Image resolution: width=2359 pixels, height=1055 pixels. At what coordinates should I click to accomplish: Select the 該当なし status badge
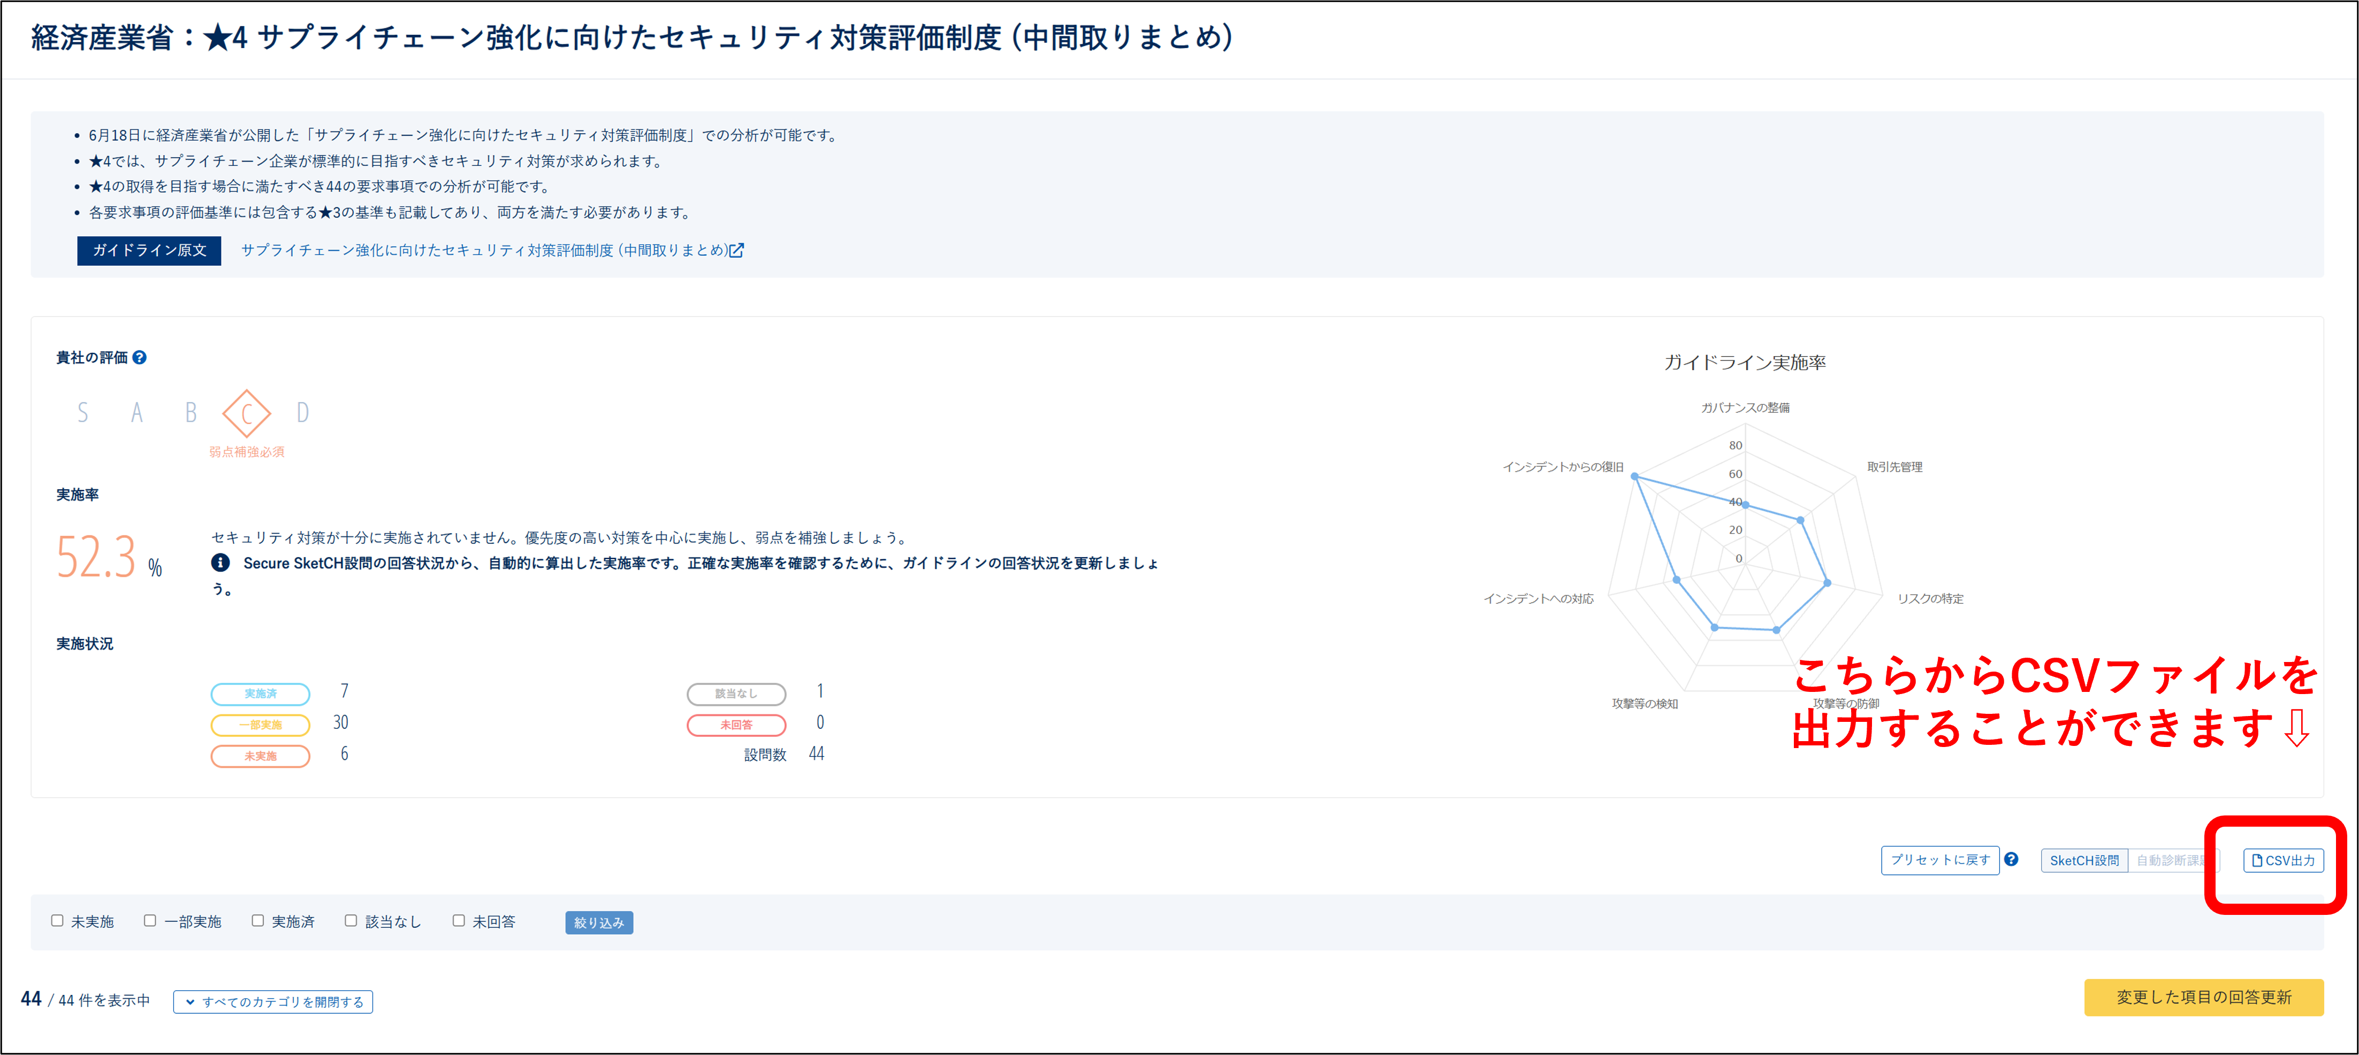(736, 692)
